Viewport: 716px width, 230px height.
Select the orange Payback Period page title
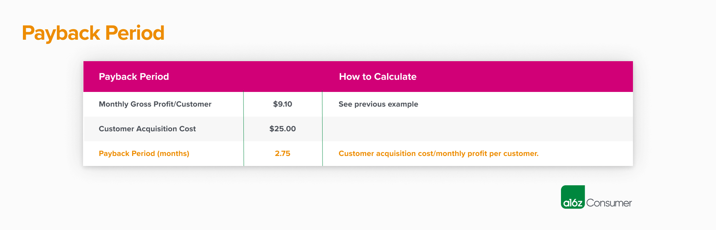pos(93,33)
